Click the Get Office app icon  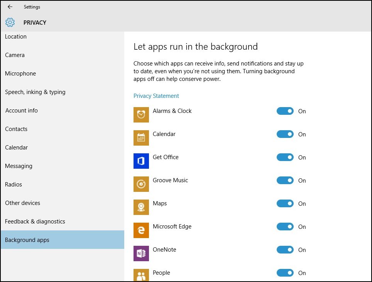pyautogui.click(x=141, y=161)
